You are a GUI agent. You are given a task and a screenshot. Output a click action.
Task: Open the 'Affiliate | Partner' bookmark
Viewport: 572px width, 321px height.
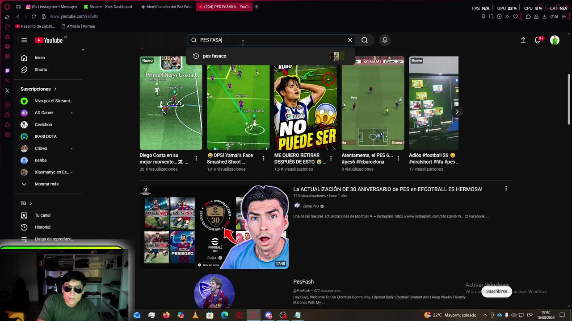tap(78, 26)
